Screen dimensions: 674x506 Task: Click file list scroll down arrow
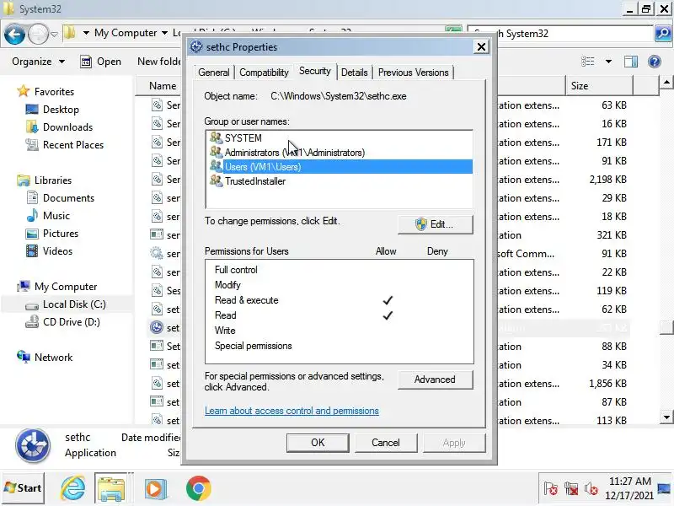pos(666,417)
